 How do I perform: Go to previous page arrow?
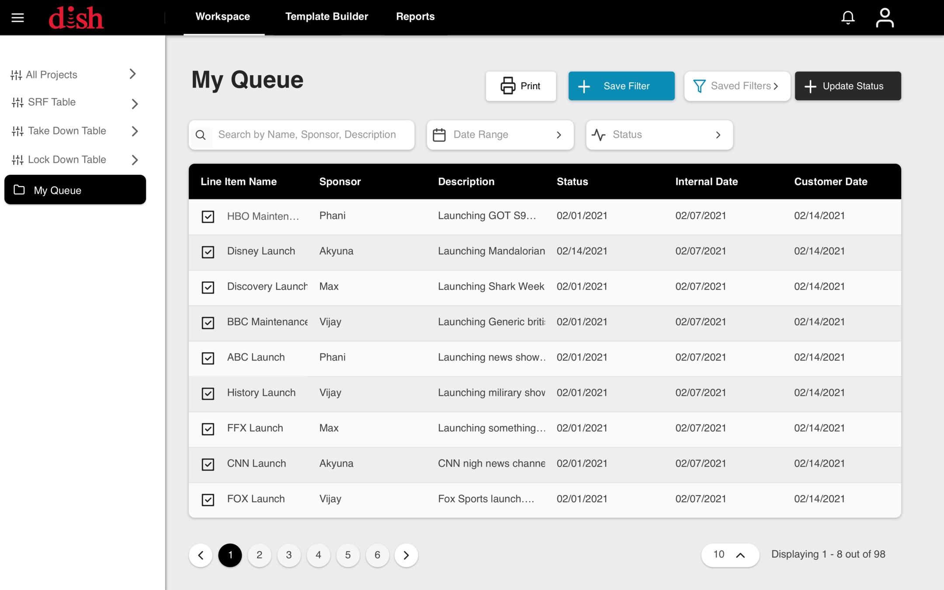(x=201, y=555)
